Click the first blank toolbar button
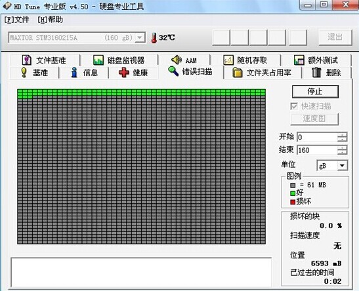Screen dimensions: 359x291 pyautogui.click(x=221, y=37)
